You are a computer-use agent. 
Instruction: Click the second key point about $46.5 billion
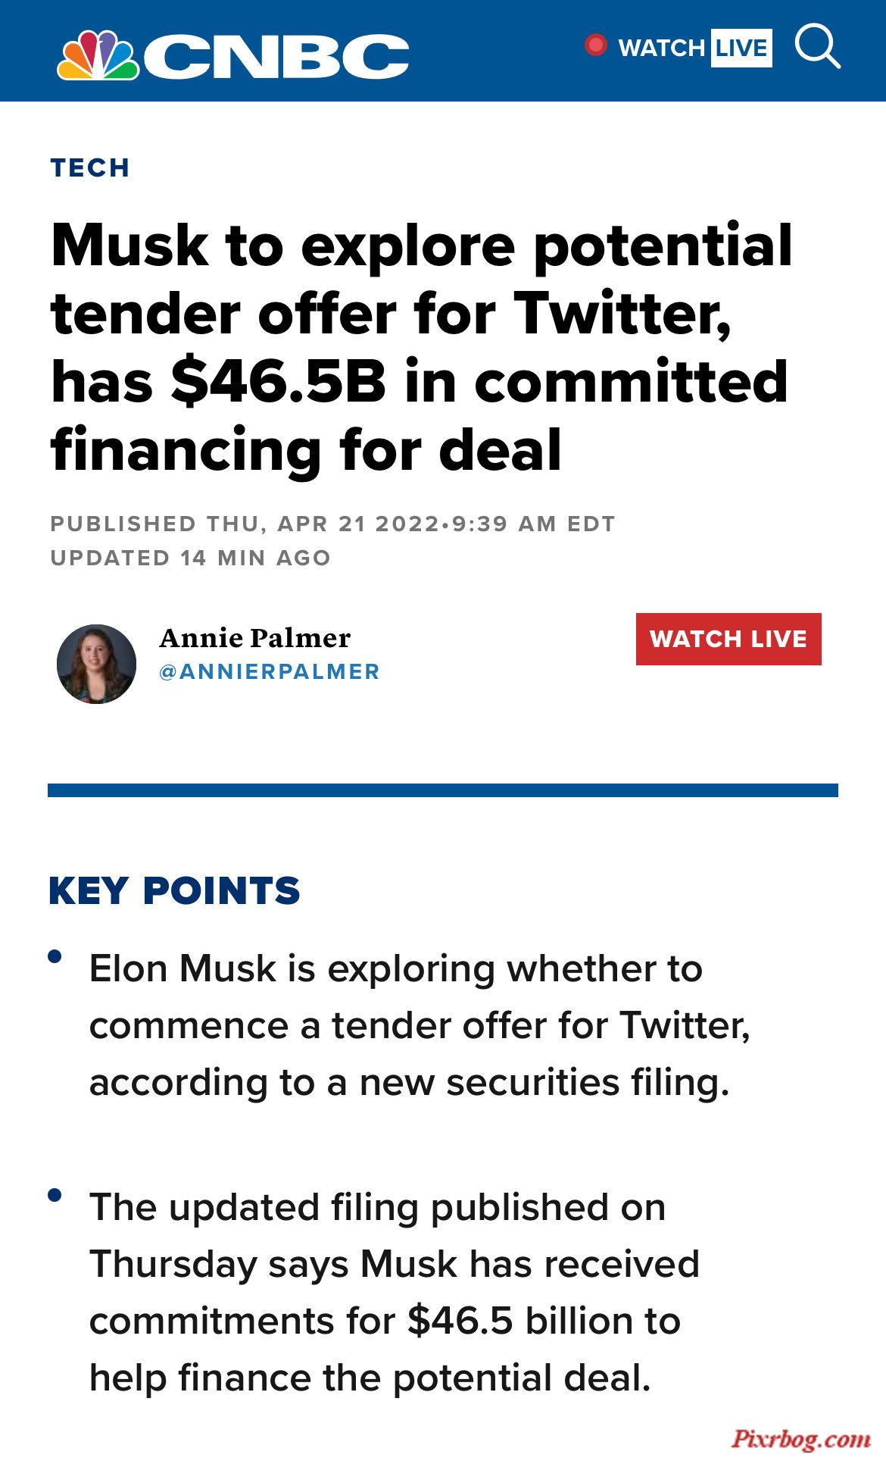(394, 1293)
